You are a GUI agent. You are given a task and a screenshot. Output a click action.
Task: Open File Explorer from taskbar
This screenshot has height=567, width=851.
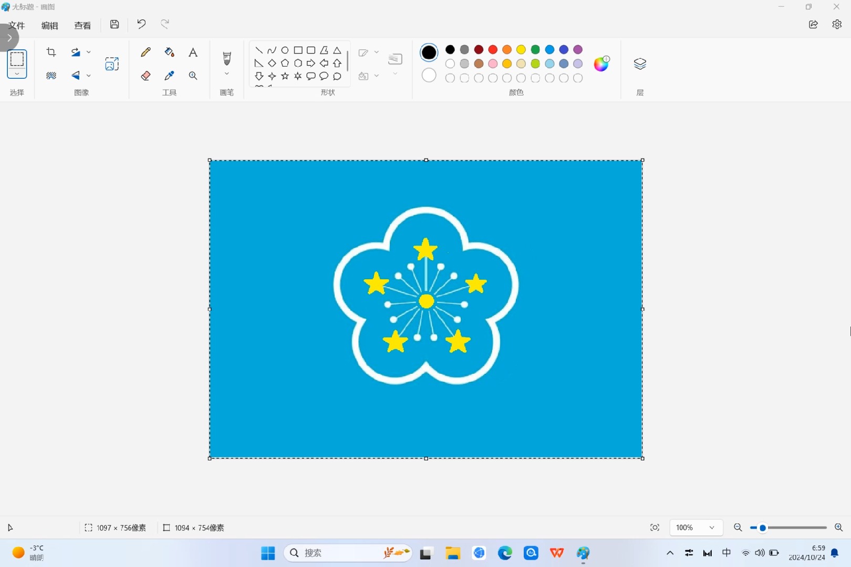coord(452,553)
